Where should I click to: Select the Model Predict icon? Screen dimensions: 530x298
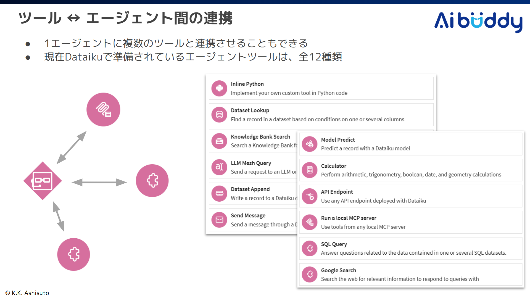click(310, 144)
